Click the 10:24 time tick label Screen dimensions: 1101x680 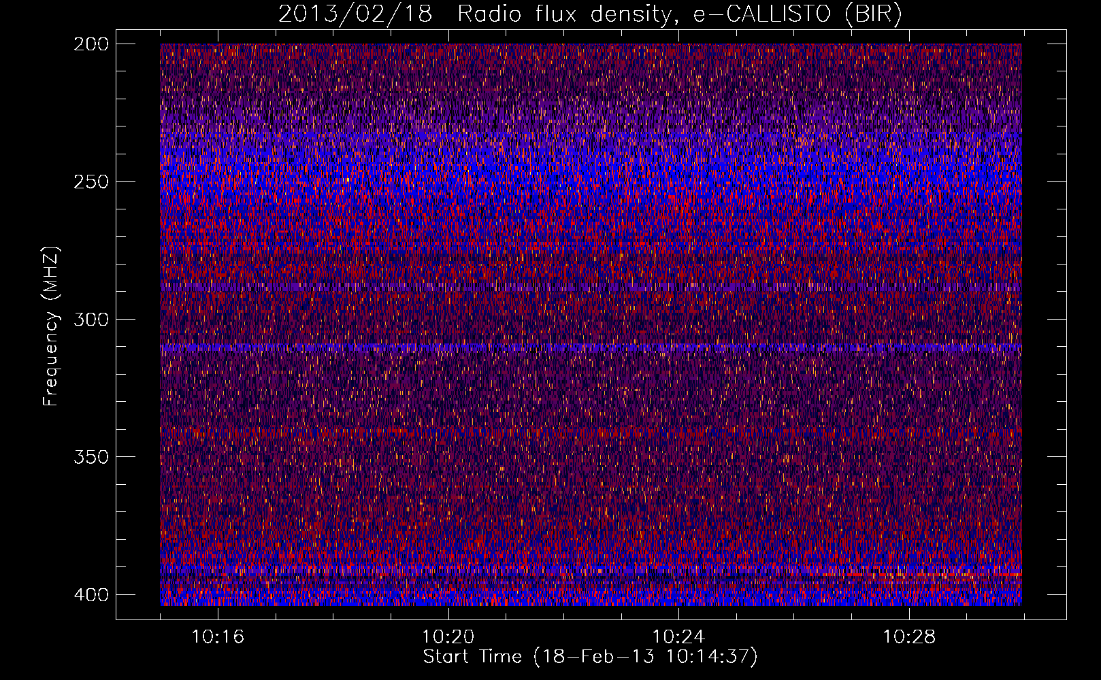678,637
